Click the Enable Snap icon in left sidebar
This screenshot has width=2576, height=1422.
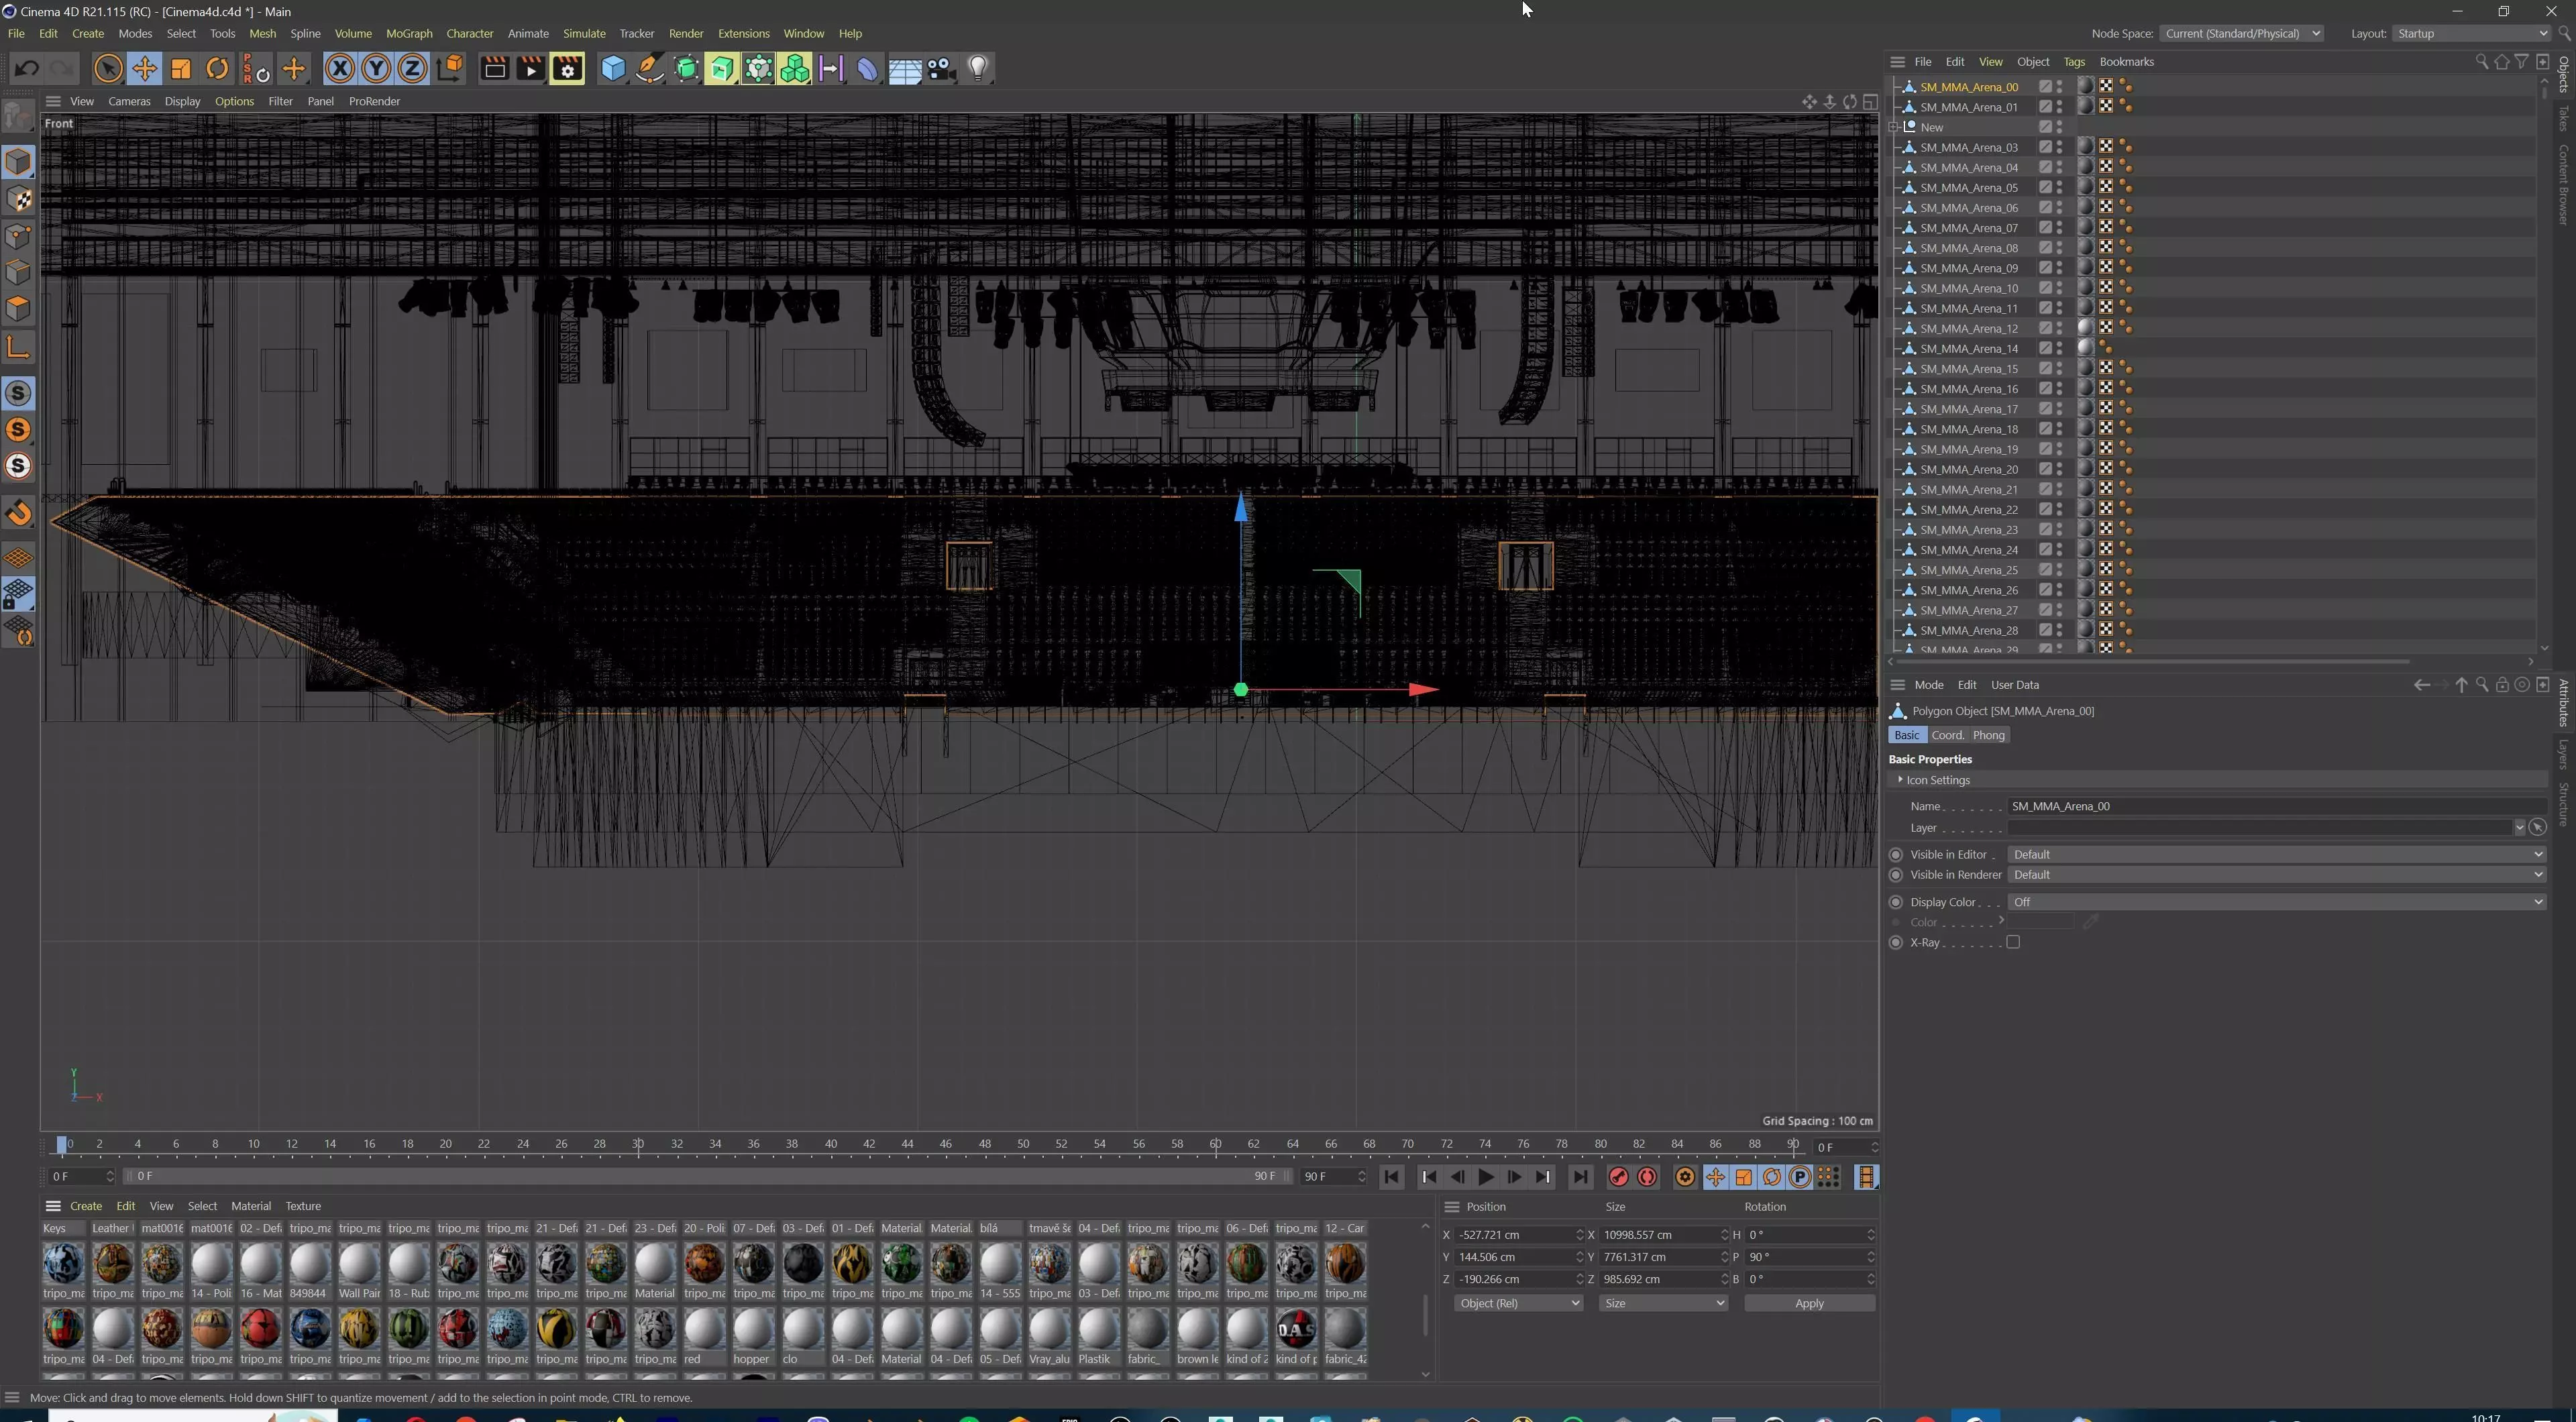click(x=19, y=513)
